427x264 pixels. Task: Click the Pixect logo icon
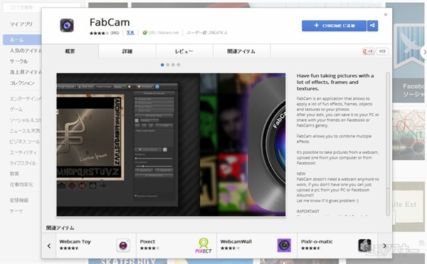(x=204, y=245)
